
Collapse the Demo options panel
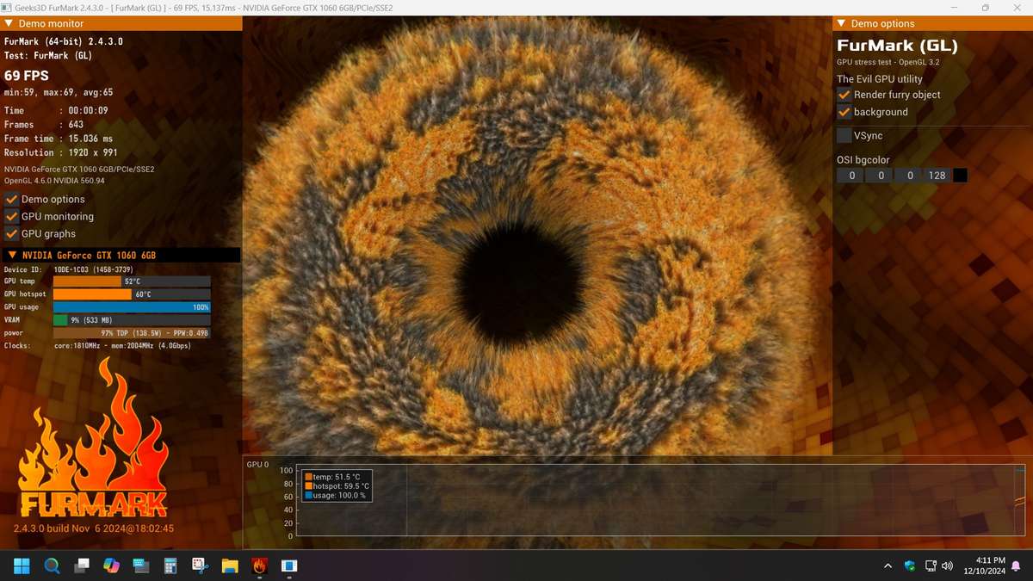[841, 24]
